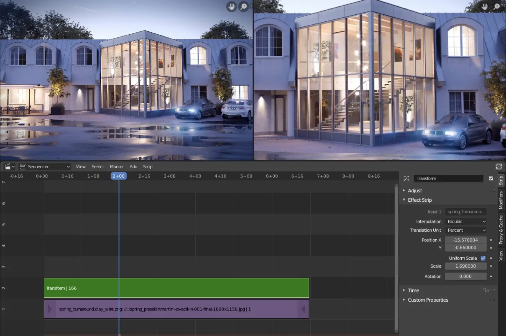Click the 6+00 ruler label
This screenshot has width=506, height=336.
(272, 176)
